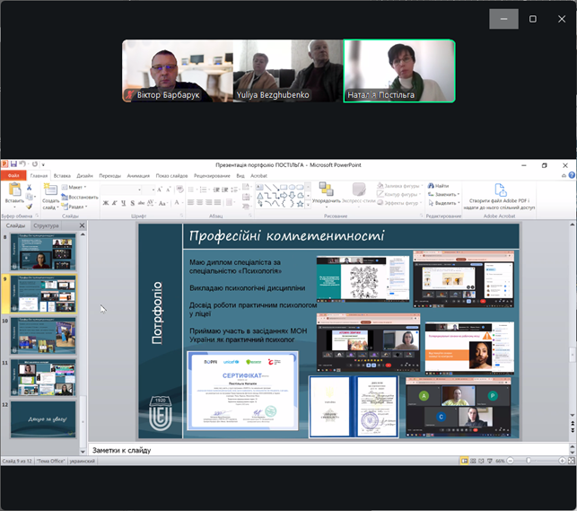Open the Показ слайдов ribbon tab
This screenshot has width=577, height=511.
[171, 176]
